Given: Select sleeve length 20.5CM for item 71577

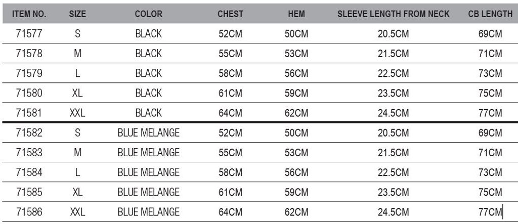Looking at the screenshot, I should point(393,34).
